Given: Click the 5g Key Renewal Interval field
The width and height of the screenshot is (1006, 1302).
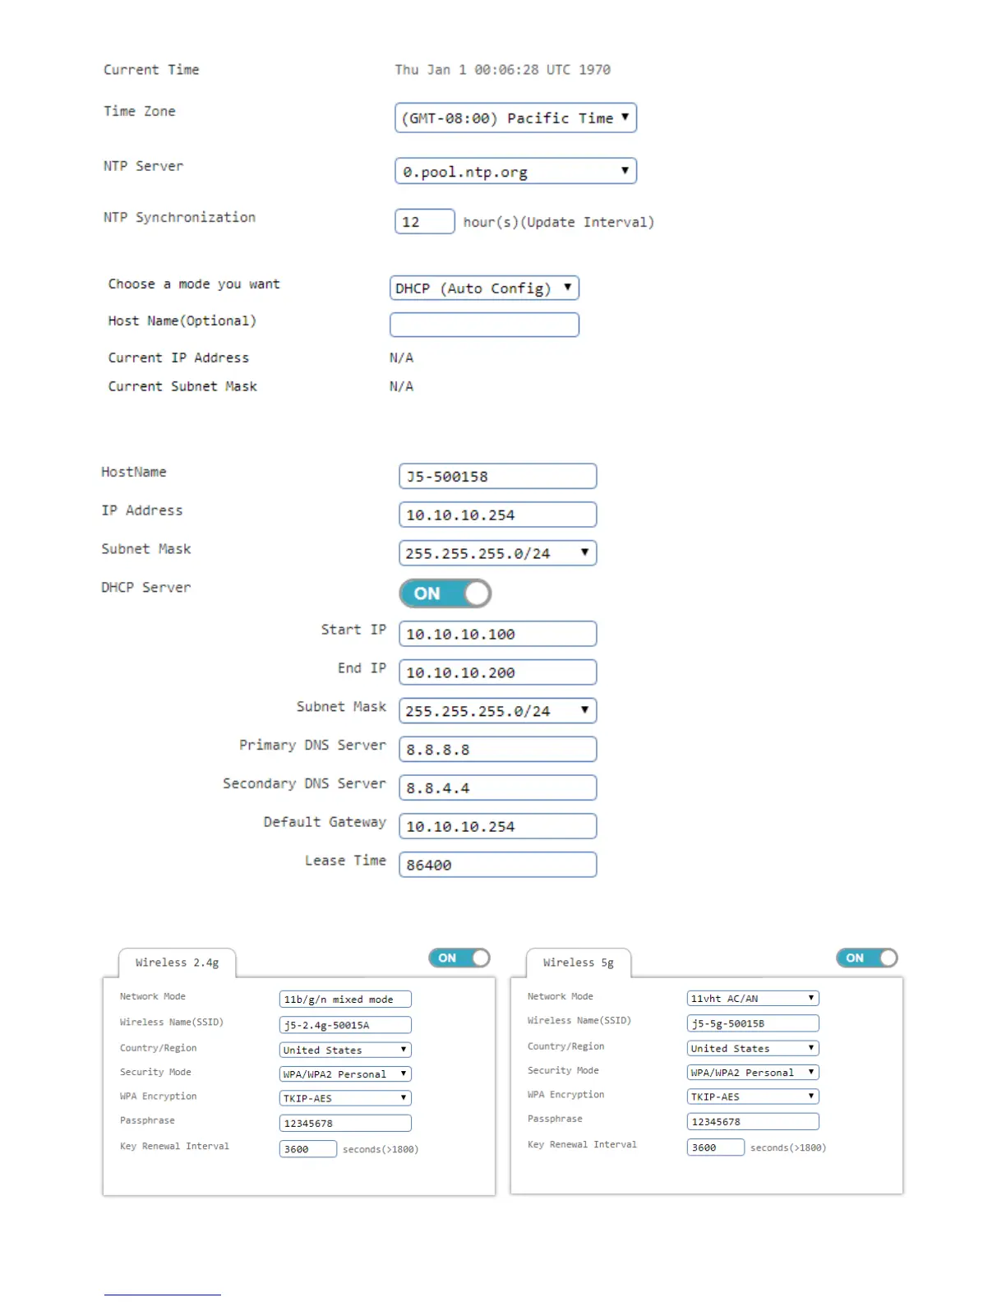Looking at the screenshot, I should [716, 1147].
